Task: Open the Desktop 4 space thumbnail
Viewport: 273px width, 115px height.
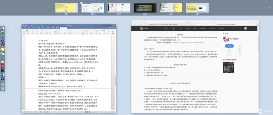Action: click(x=145, y=8)
